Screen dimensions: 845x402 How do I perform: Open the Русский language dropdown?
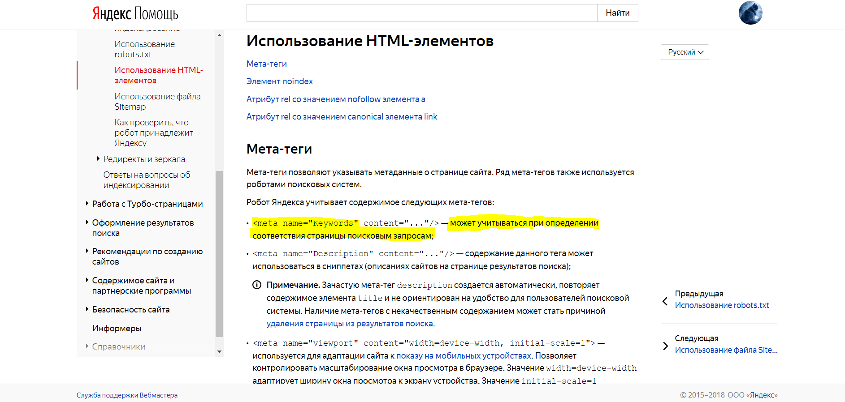[x=685, y=52]
